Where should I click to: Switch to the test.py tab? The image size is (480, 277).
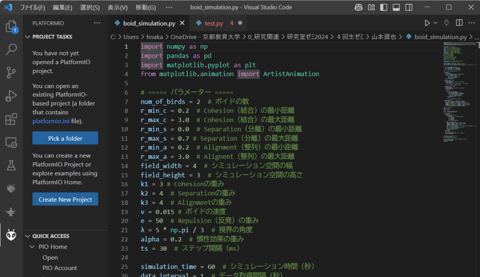(x=213, y=23)
